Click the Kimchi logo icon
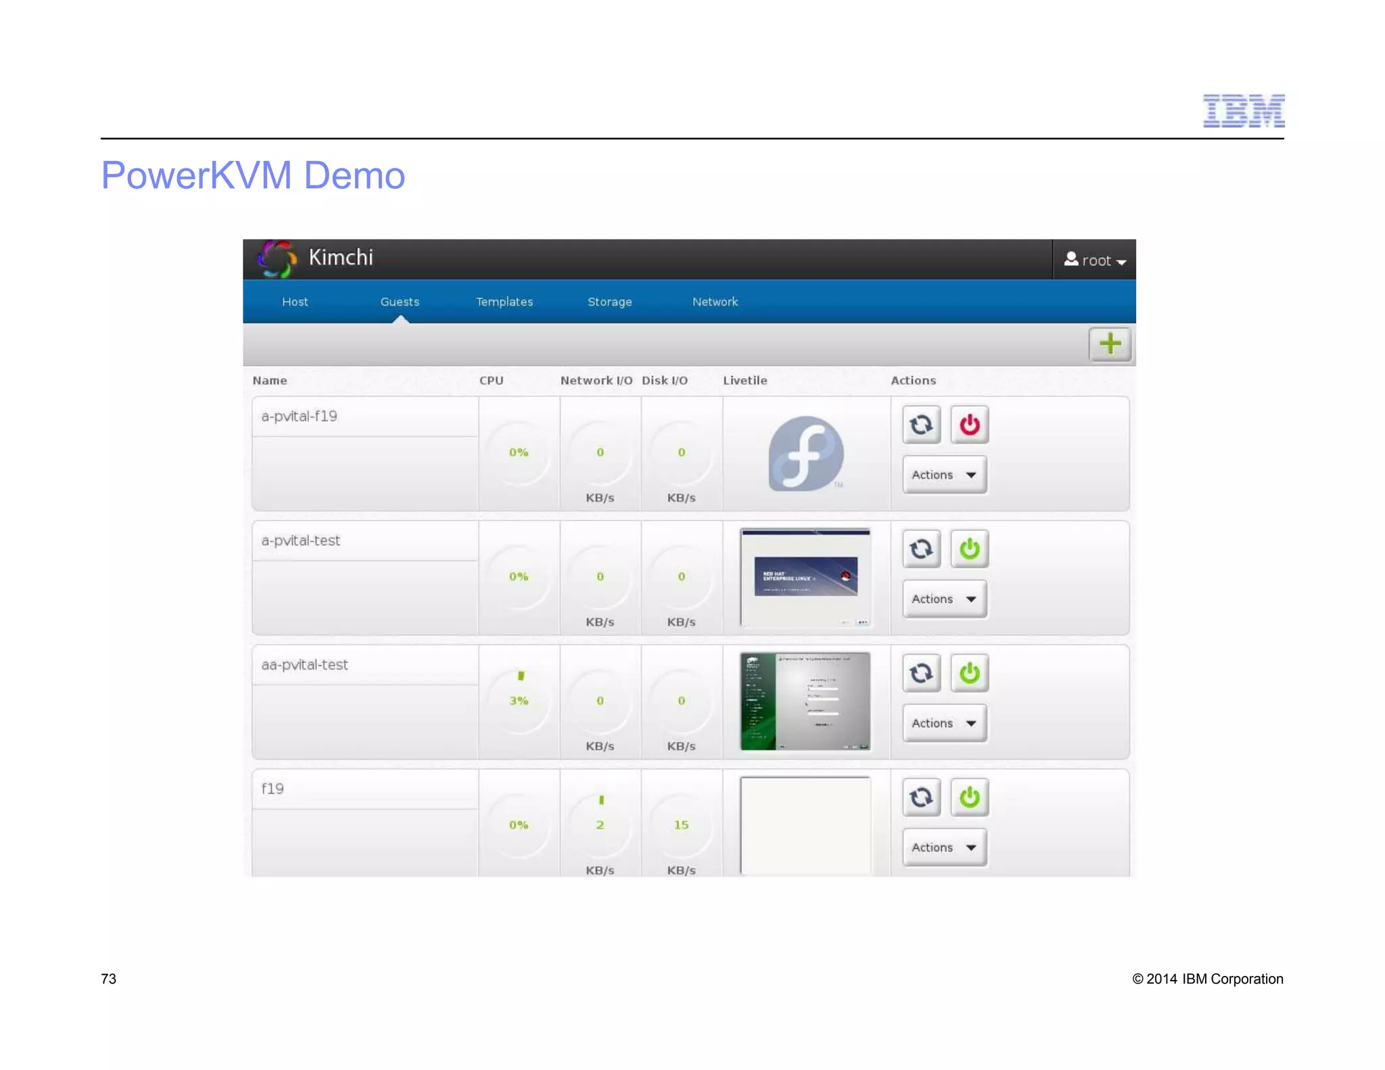This screenshot has width=1385, height=1070. [x=277, y=259]
